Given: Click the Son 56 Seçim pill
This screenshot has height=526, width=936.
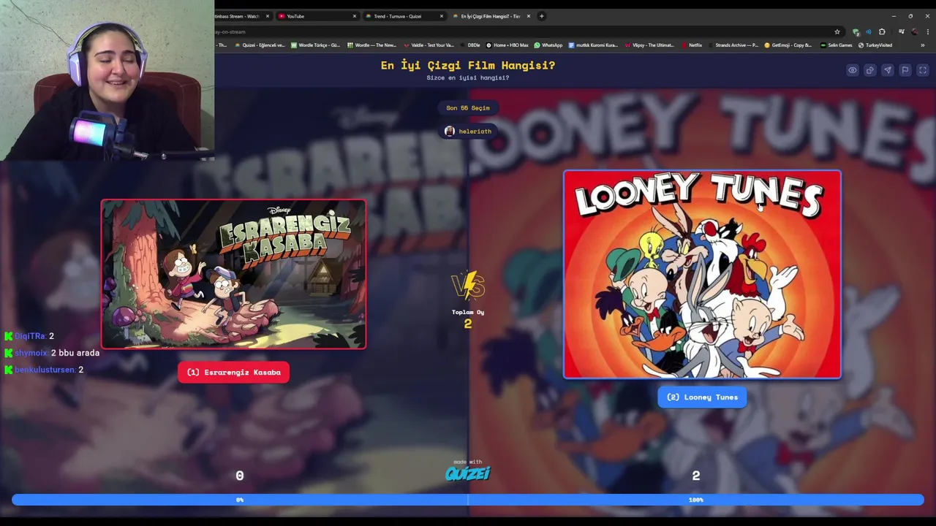Looking at the screenshot, I should click(x=468, y=108).
